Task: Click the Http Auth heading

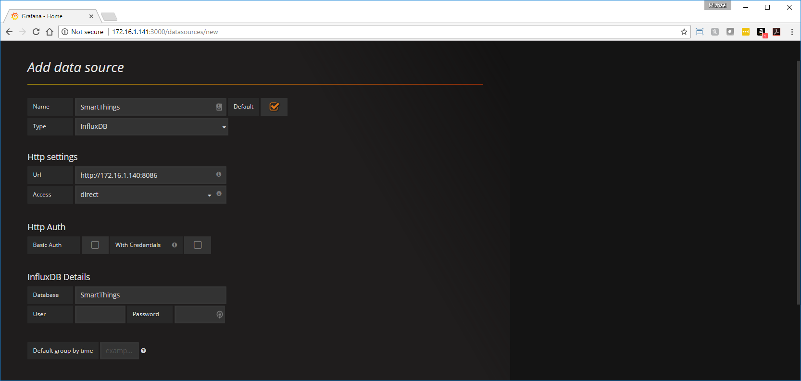Action: (x=46, y=227)
